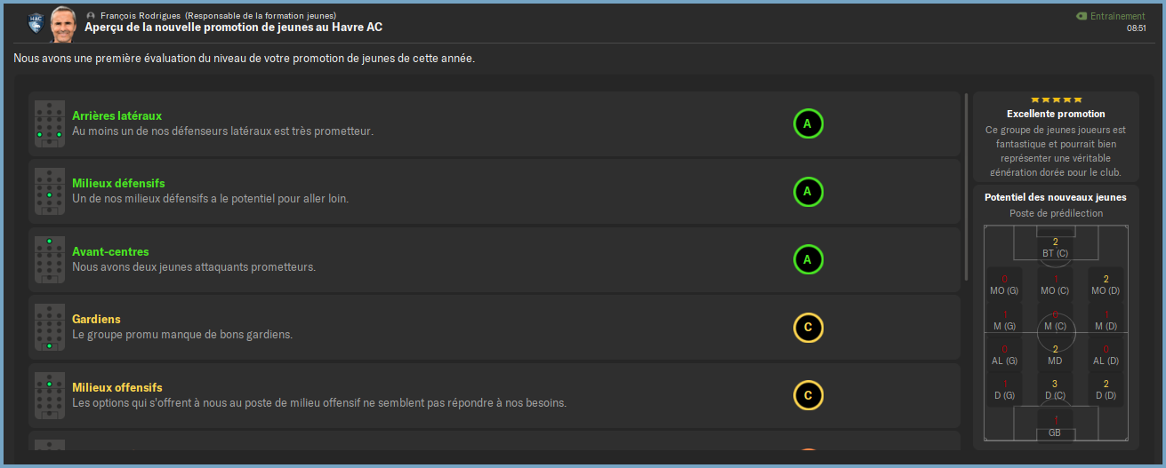Click the C grade badge for Gardiens
The image size is (1166, 468).
coord(808,328)
